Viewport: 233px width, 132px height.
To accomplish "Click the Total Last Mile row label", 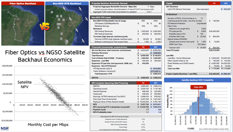I will pyautogui.click(x=173, y=69).
